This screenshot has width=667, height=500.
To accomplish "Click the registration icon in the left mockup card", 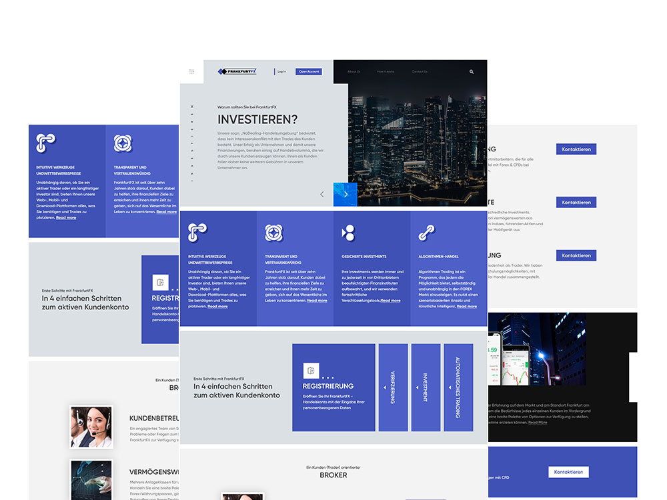I will tap(160, 282).
